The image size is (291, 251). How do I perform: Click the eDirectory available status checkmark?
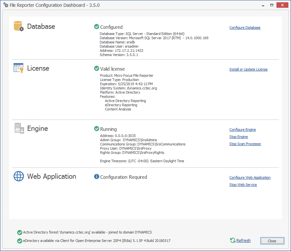pos(20,241)
